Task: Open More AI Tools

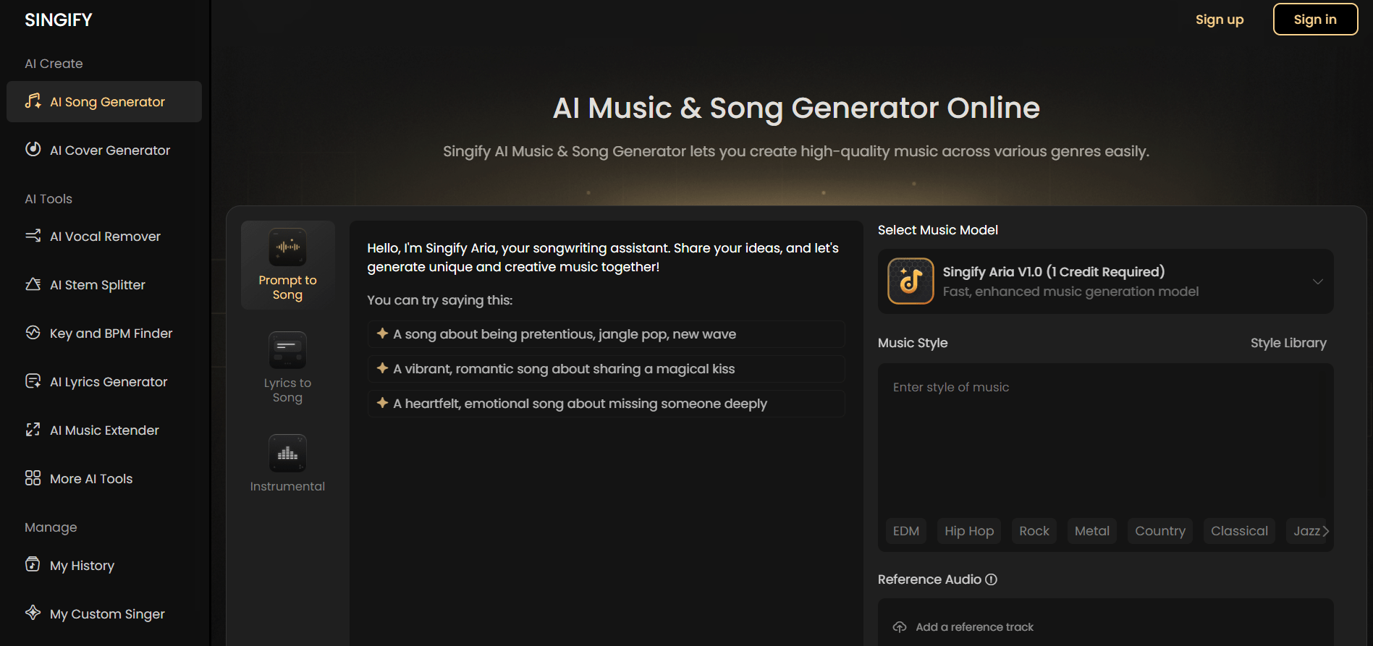Action: [x=104, y=479]
